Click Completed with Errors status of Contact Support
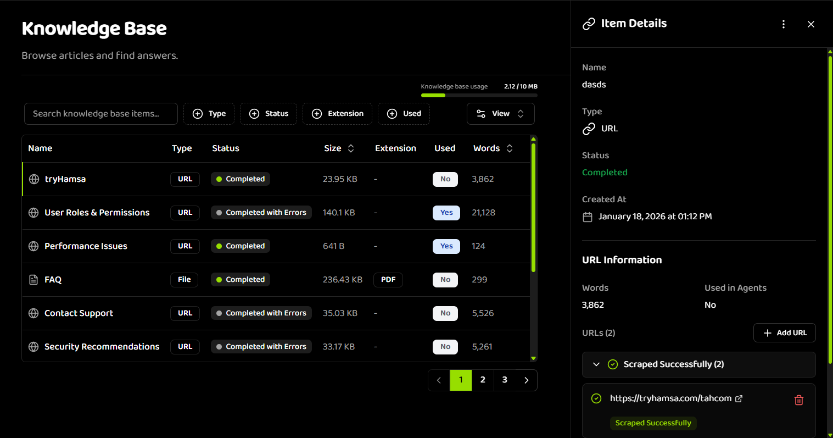 [x=261, y=313]
